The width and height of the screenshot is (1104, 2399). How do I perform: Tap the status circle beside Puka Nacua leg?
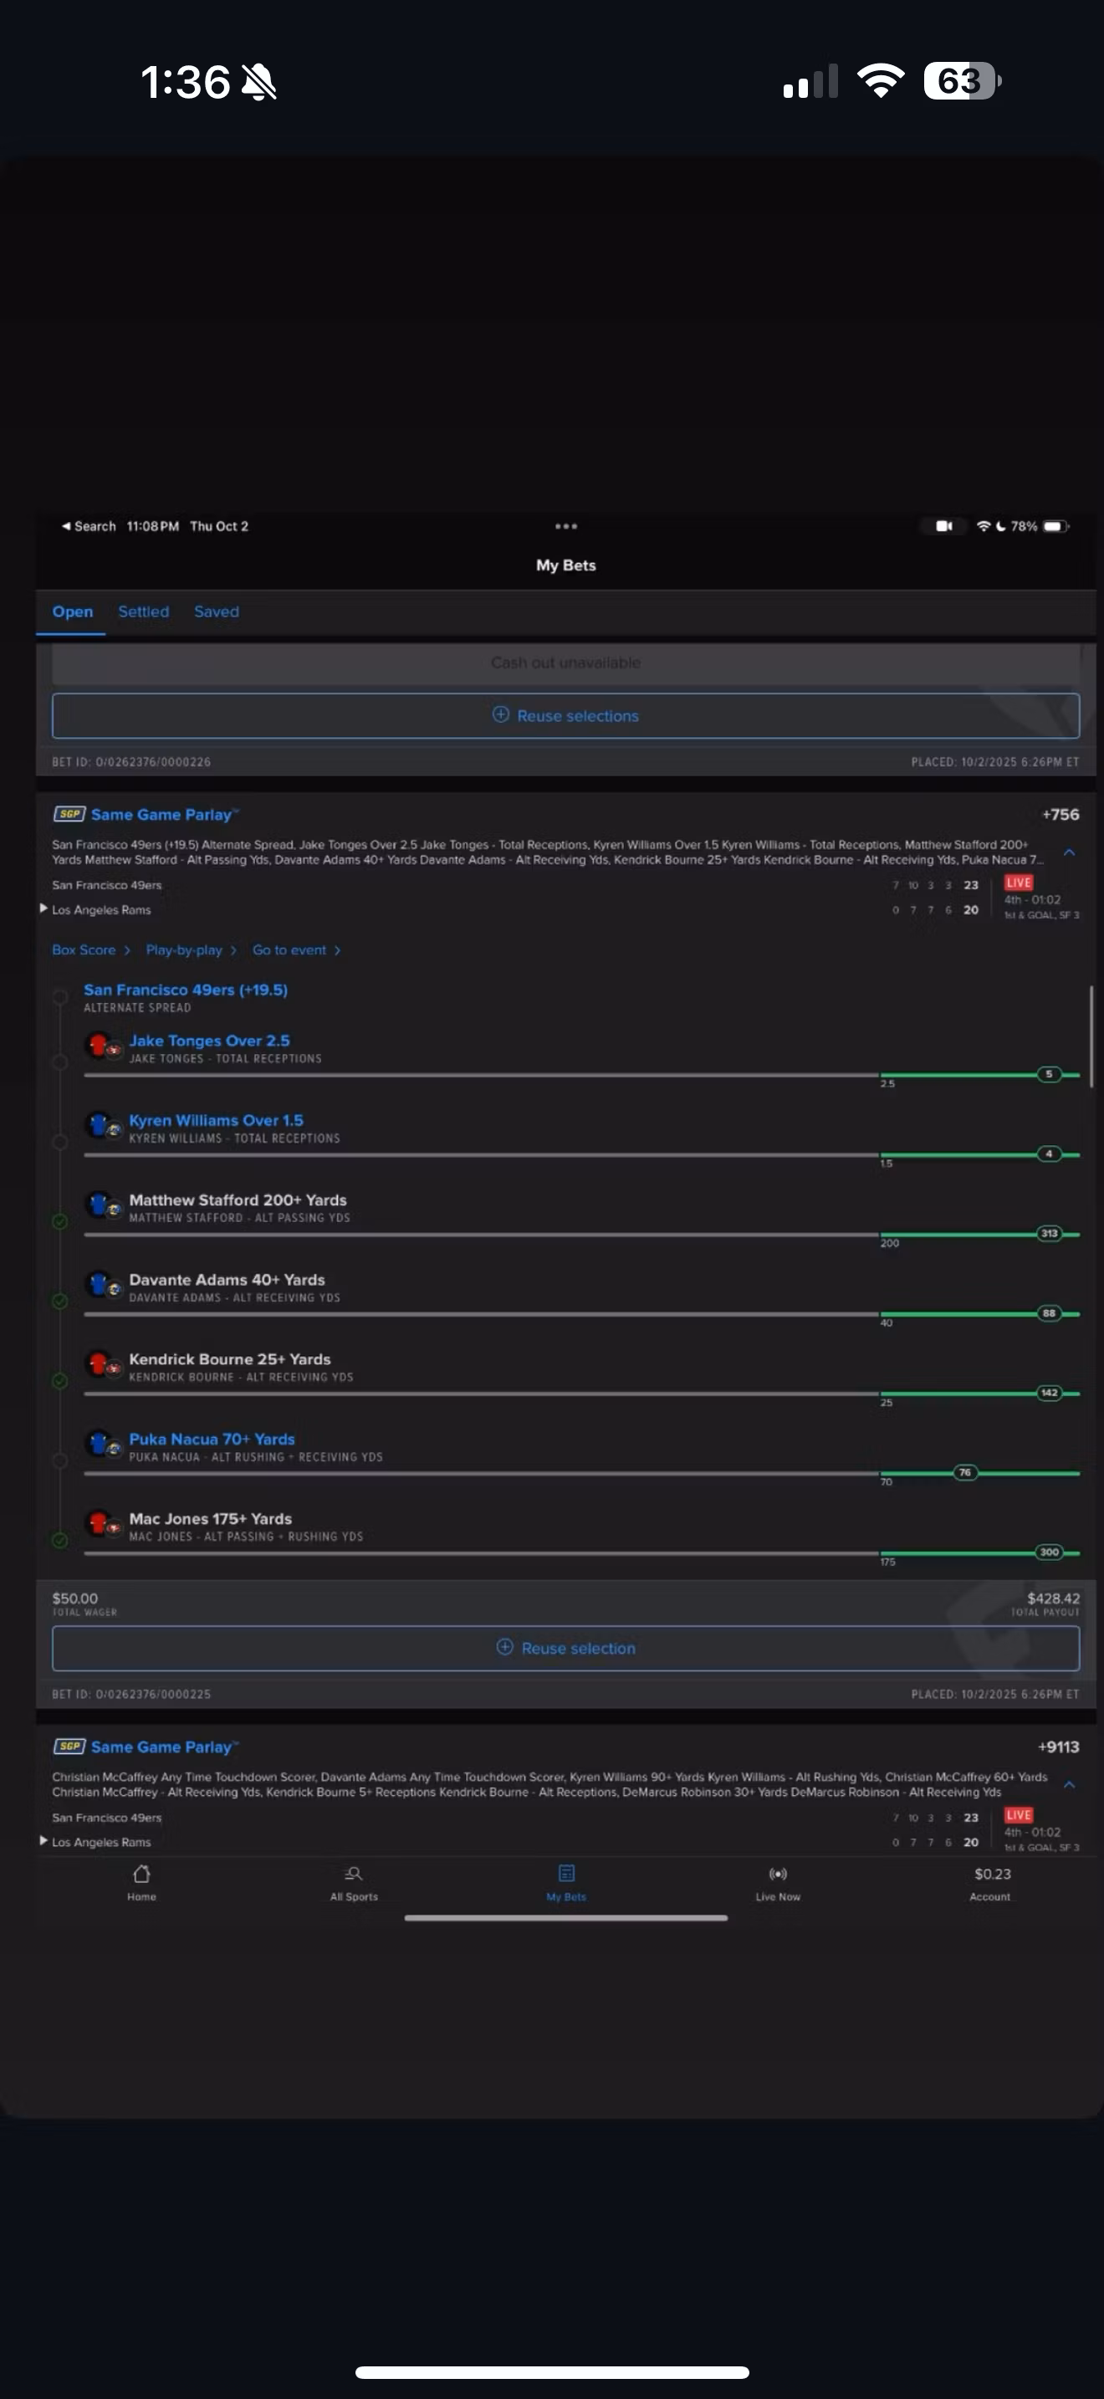(x=59, y=1460)
